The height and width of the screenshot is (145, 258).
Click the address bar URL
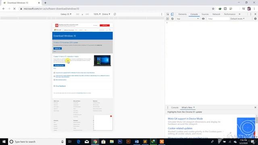[51, 9]
